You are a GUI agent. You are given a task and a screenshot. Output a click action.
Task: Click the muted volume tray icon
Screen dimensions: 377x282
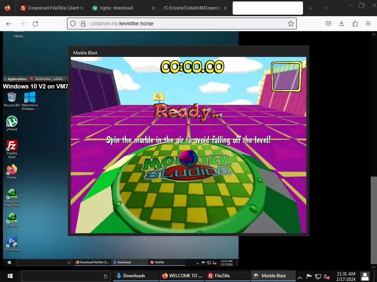click(327, 277)
